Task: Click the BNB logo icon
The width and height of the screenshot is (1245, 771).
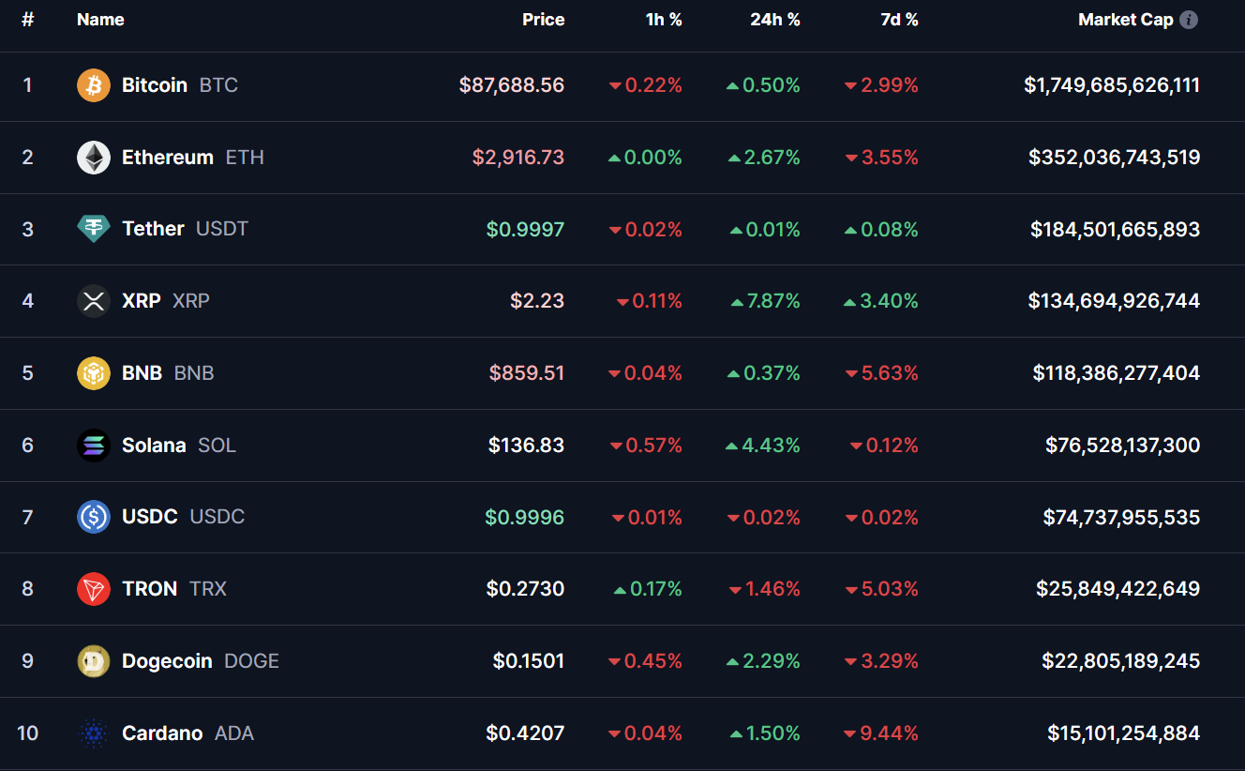Action: click(93, 373)
